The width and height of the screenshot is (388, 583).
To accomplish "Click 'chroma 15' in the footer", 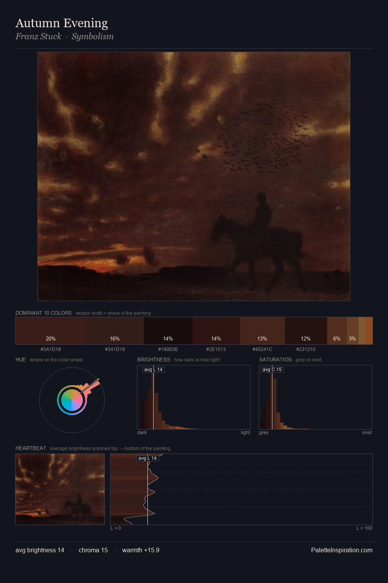I will [x=93, y=550].
